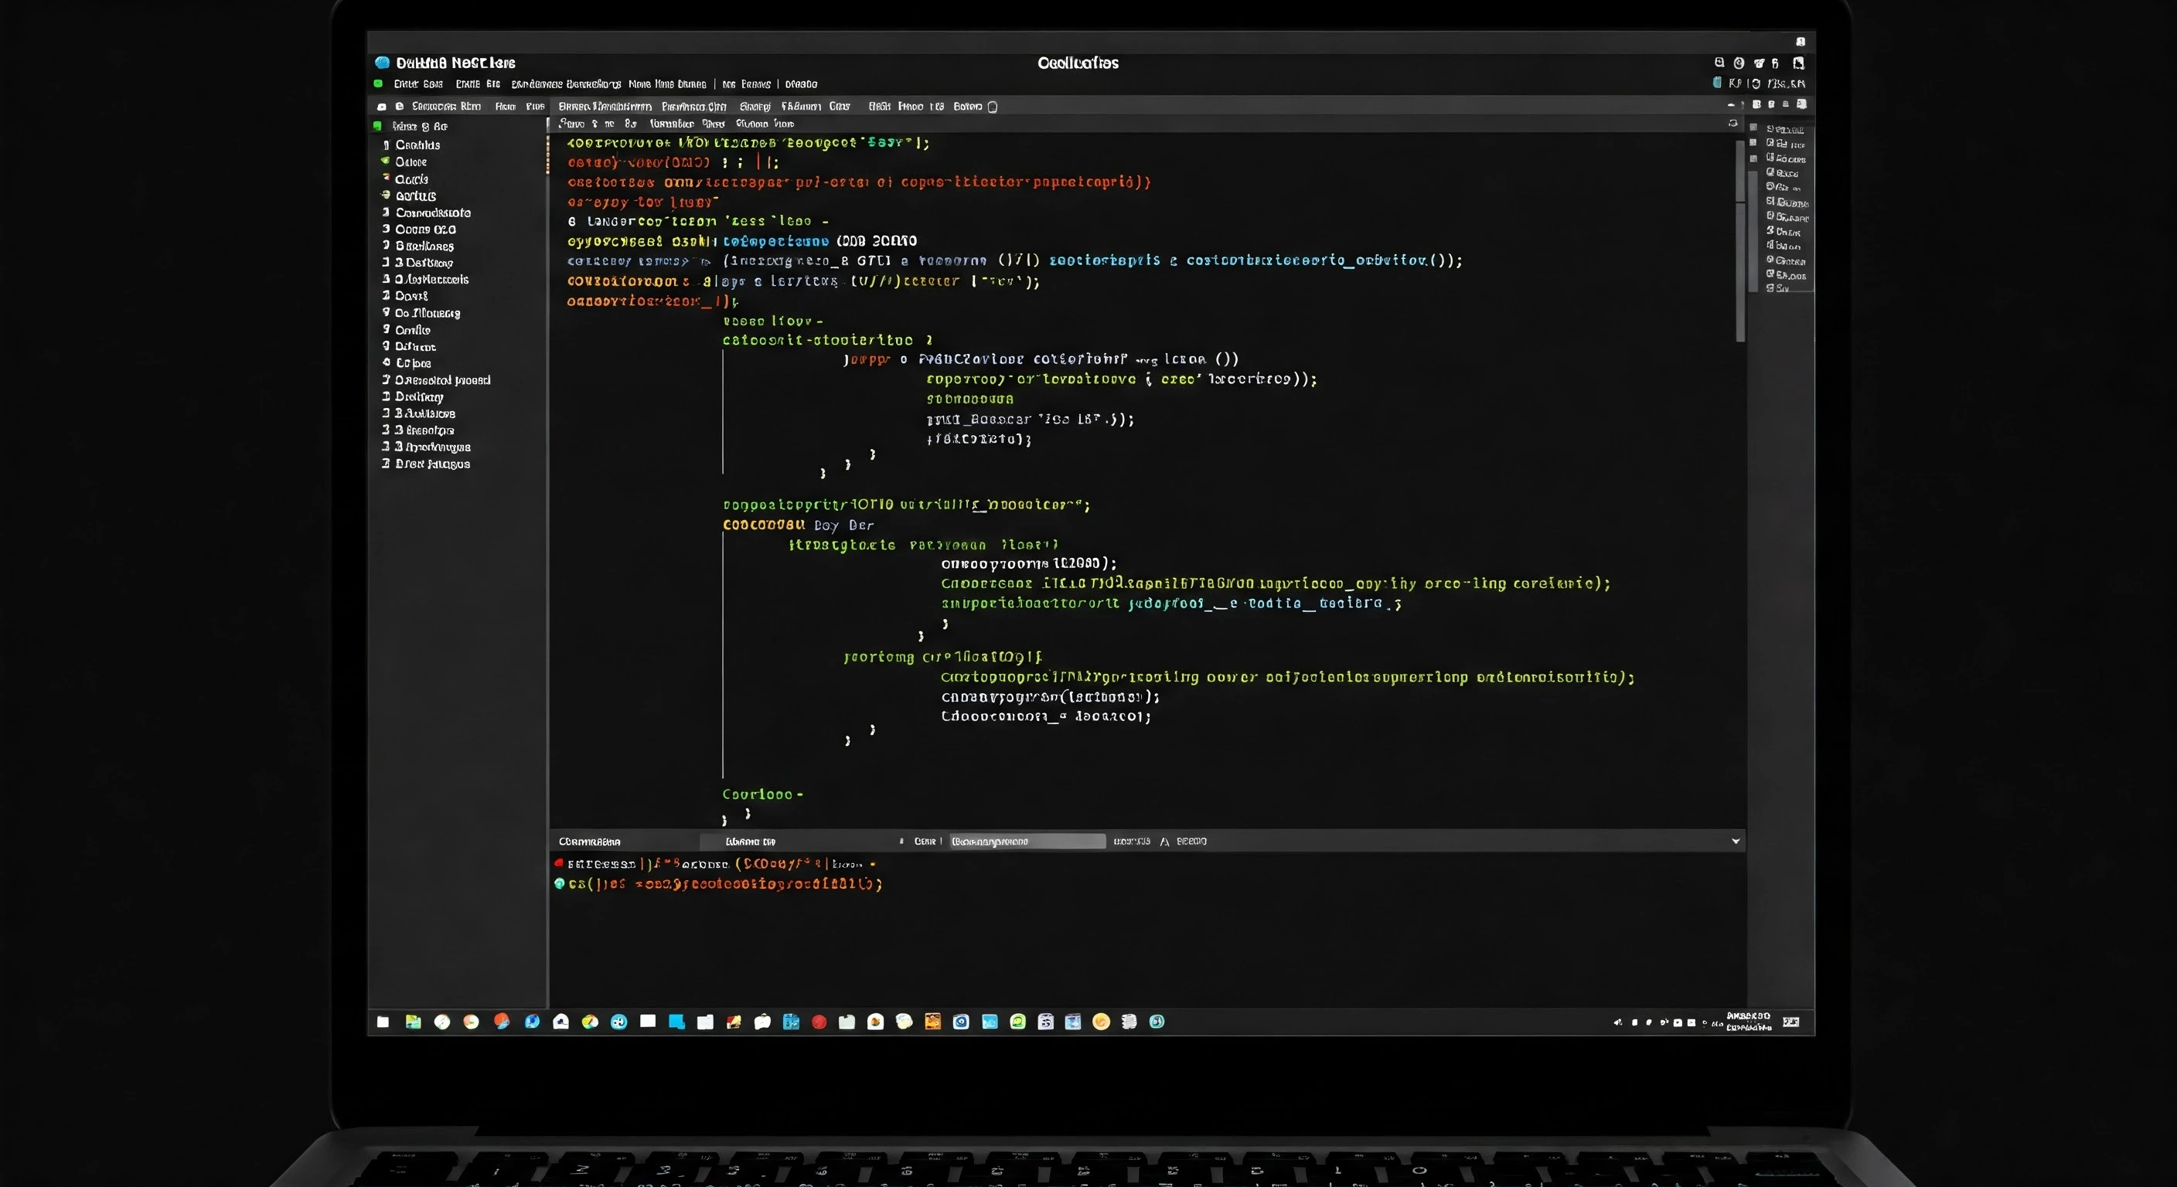Click the red error icon in the console output
Screen dimensions: 2177x1187
click(560, 863)
